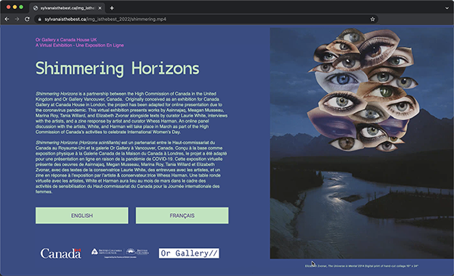
Task: Click the Canada wordmark logo
Action: [x=61, y=253]
